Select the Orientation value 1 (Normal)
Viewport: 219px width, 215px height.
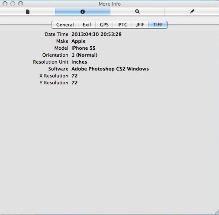pos(84,55)
